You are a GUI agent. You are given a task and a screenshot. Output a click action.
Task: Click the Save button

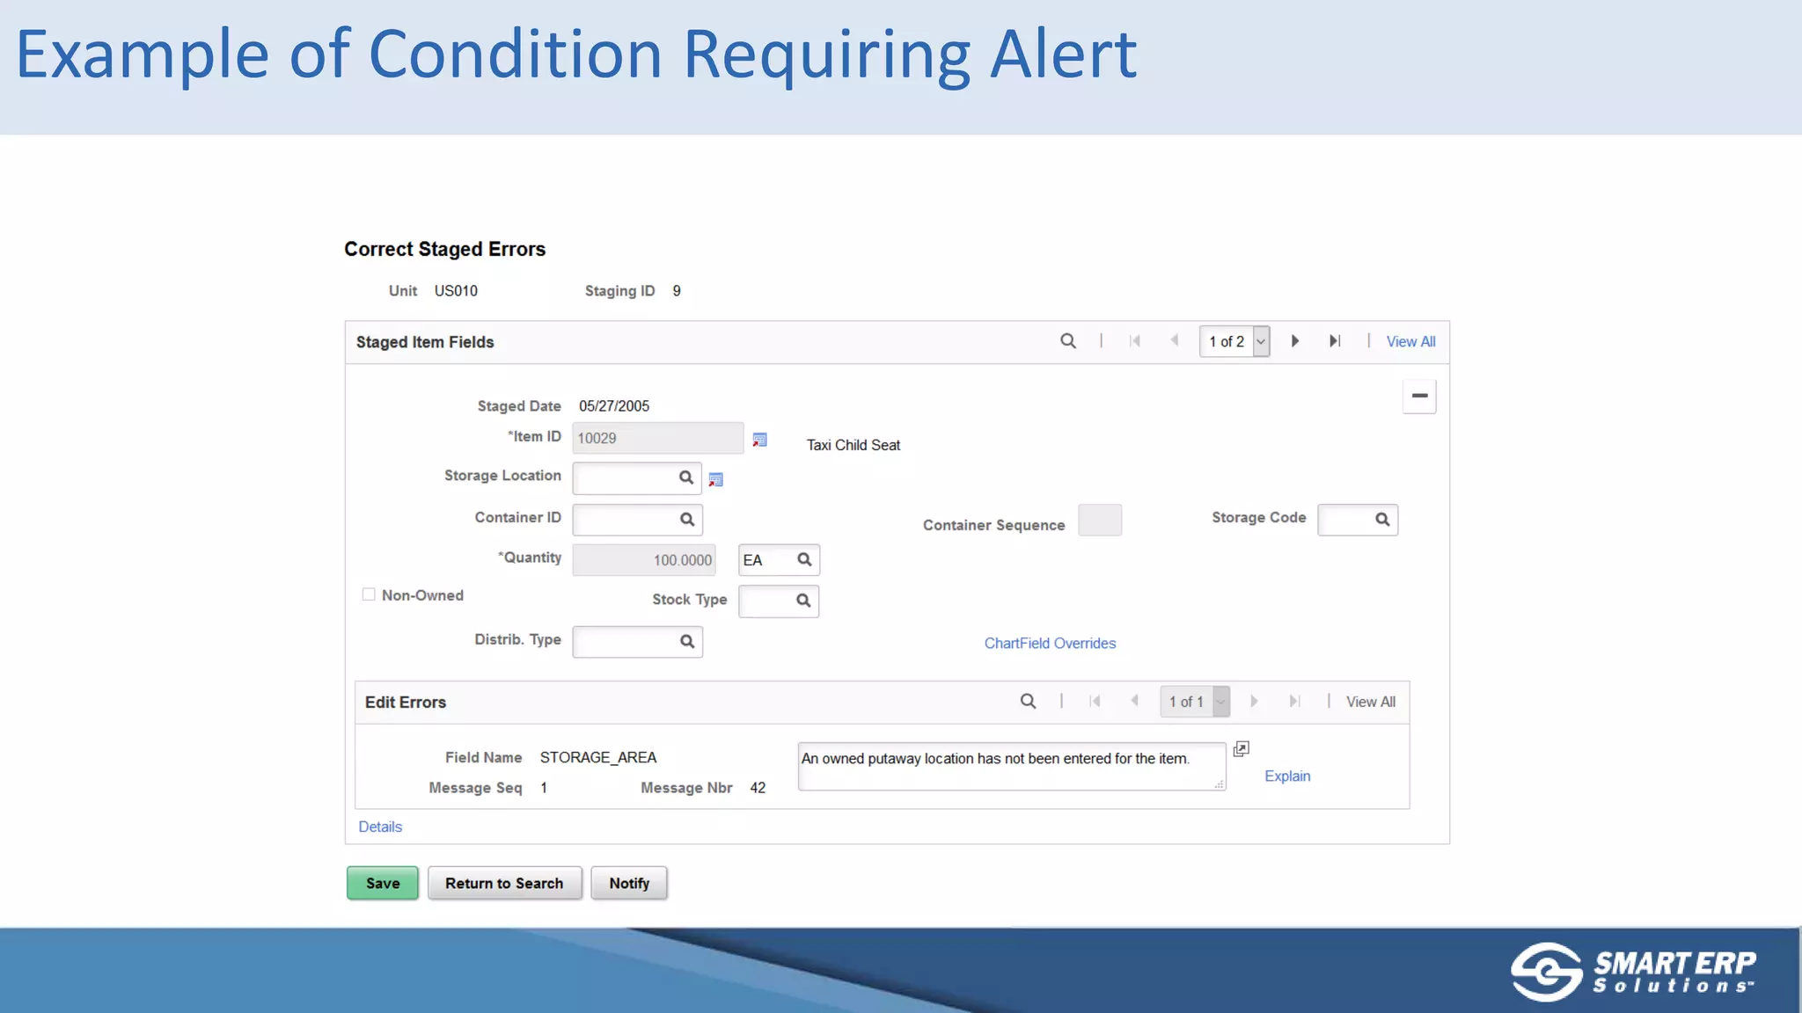click(383, 884)
